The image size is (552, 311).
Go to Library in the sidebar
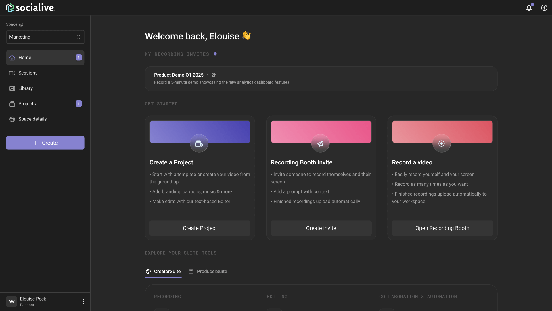click(25, 88)
